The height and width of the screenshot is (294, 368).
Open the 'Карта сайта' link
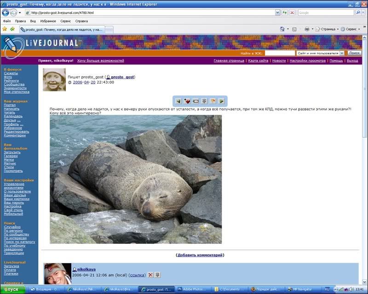point(258,61)
